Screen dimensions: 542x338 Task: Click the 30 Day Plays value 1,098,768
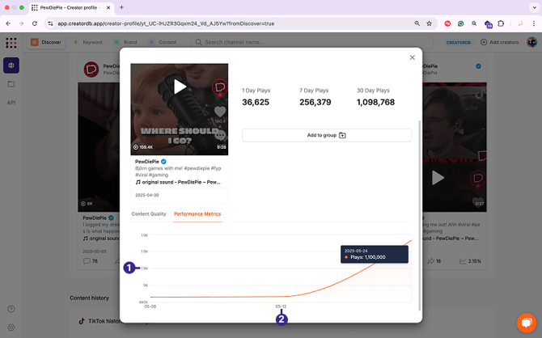point(375,103)
